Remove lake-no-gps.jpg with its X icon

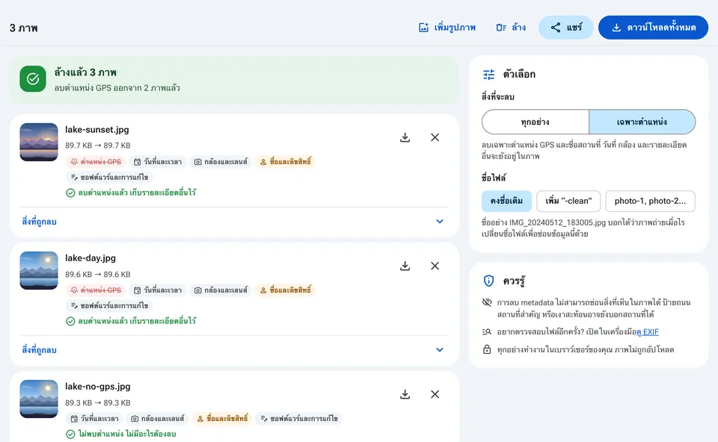(435, 394)
